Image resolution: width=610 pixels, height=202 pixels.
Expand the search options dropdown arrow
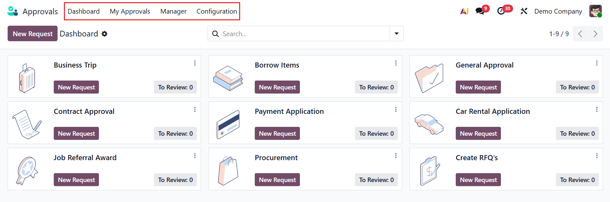tap(396, 34)
